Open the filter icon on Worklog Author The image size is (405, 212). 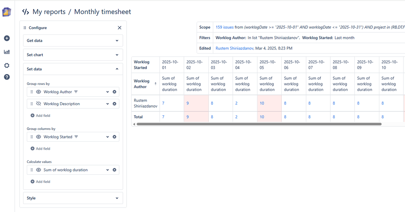(x=76, y=92)
